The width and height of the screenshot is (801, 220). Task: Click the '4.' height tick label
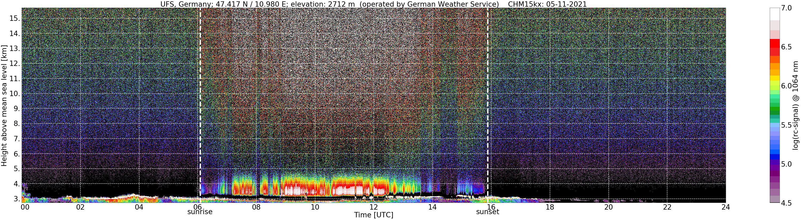pyautogui.click(x=17, y=184)
